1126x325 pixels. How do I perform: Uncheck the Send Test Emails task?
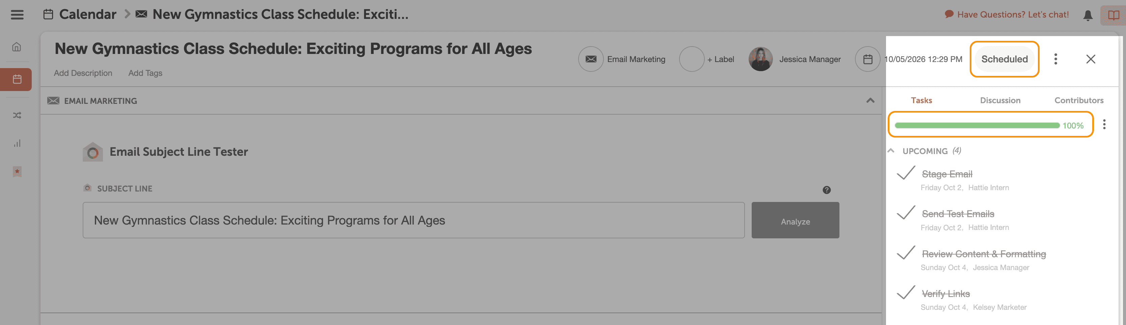click(x=906, y=213)
